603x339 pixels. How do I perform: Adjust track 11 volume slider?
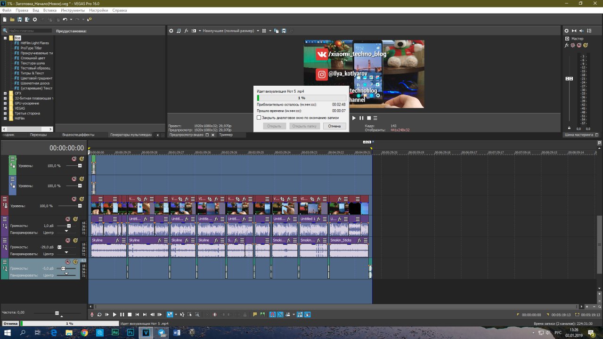69,226
